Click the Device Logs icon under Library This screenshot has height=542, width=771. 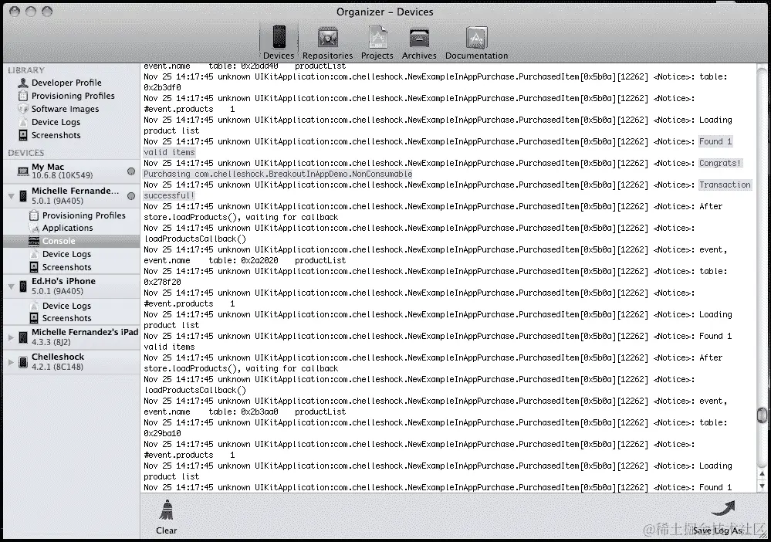(22, 122)
